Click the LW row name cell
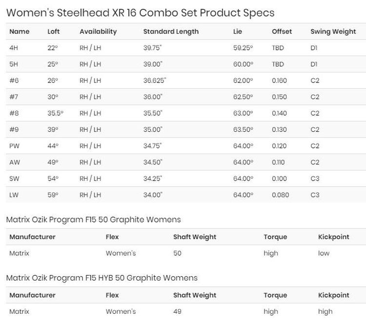This screenshot has height=323, width=366. 14,195
